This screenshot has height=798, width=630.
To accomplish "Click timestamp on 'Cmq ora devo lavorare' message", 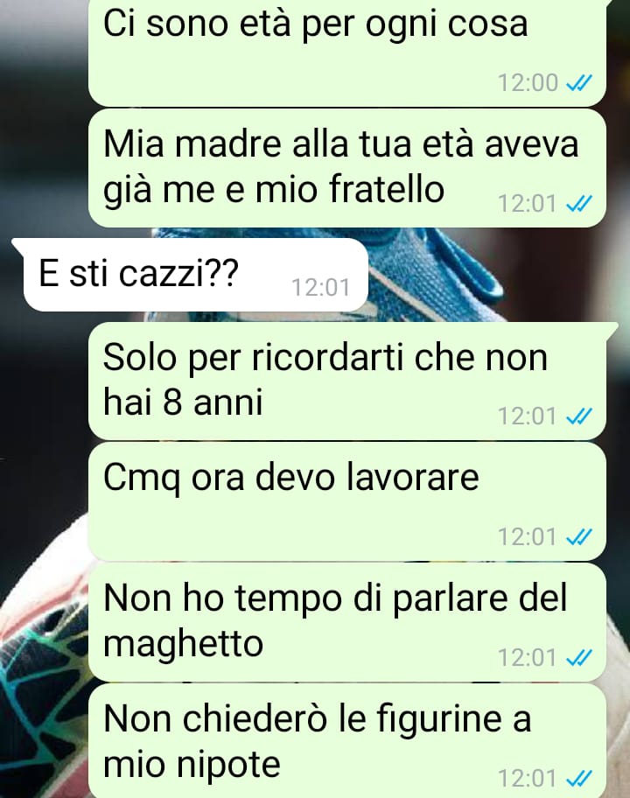I will click(528, 537).
